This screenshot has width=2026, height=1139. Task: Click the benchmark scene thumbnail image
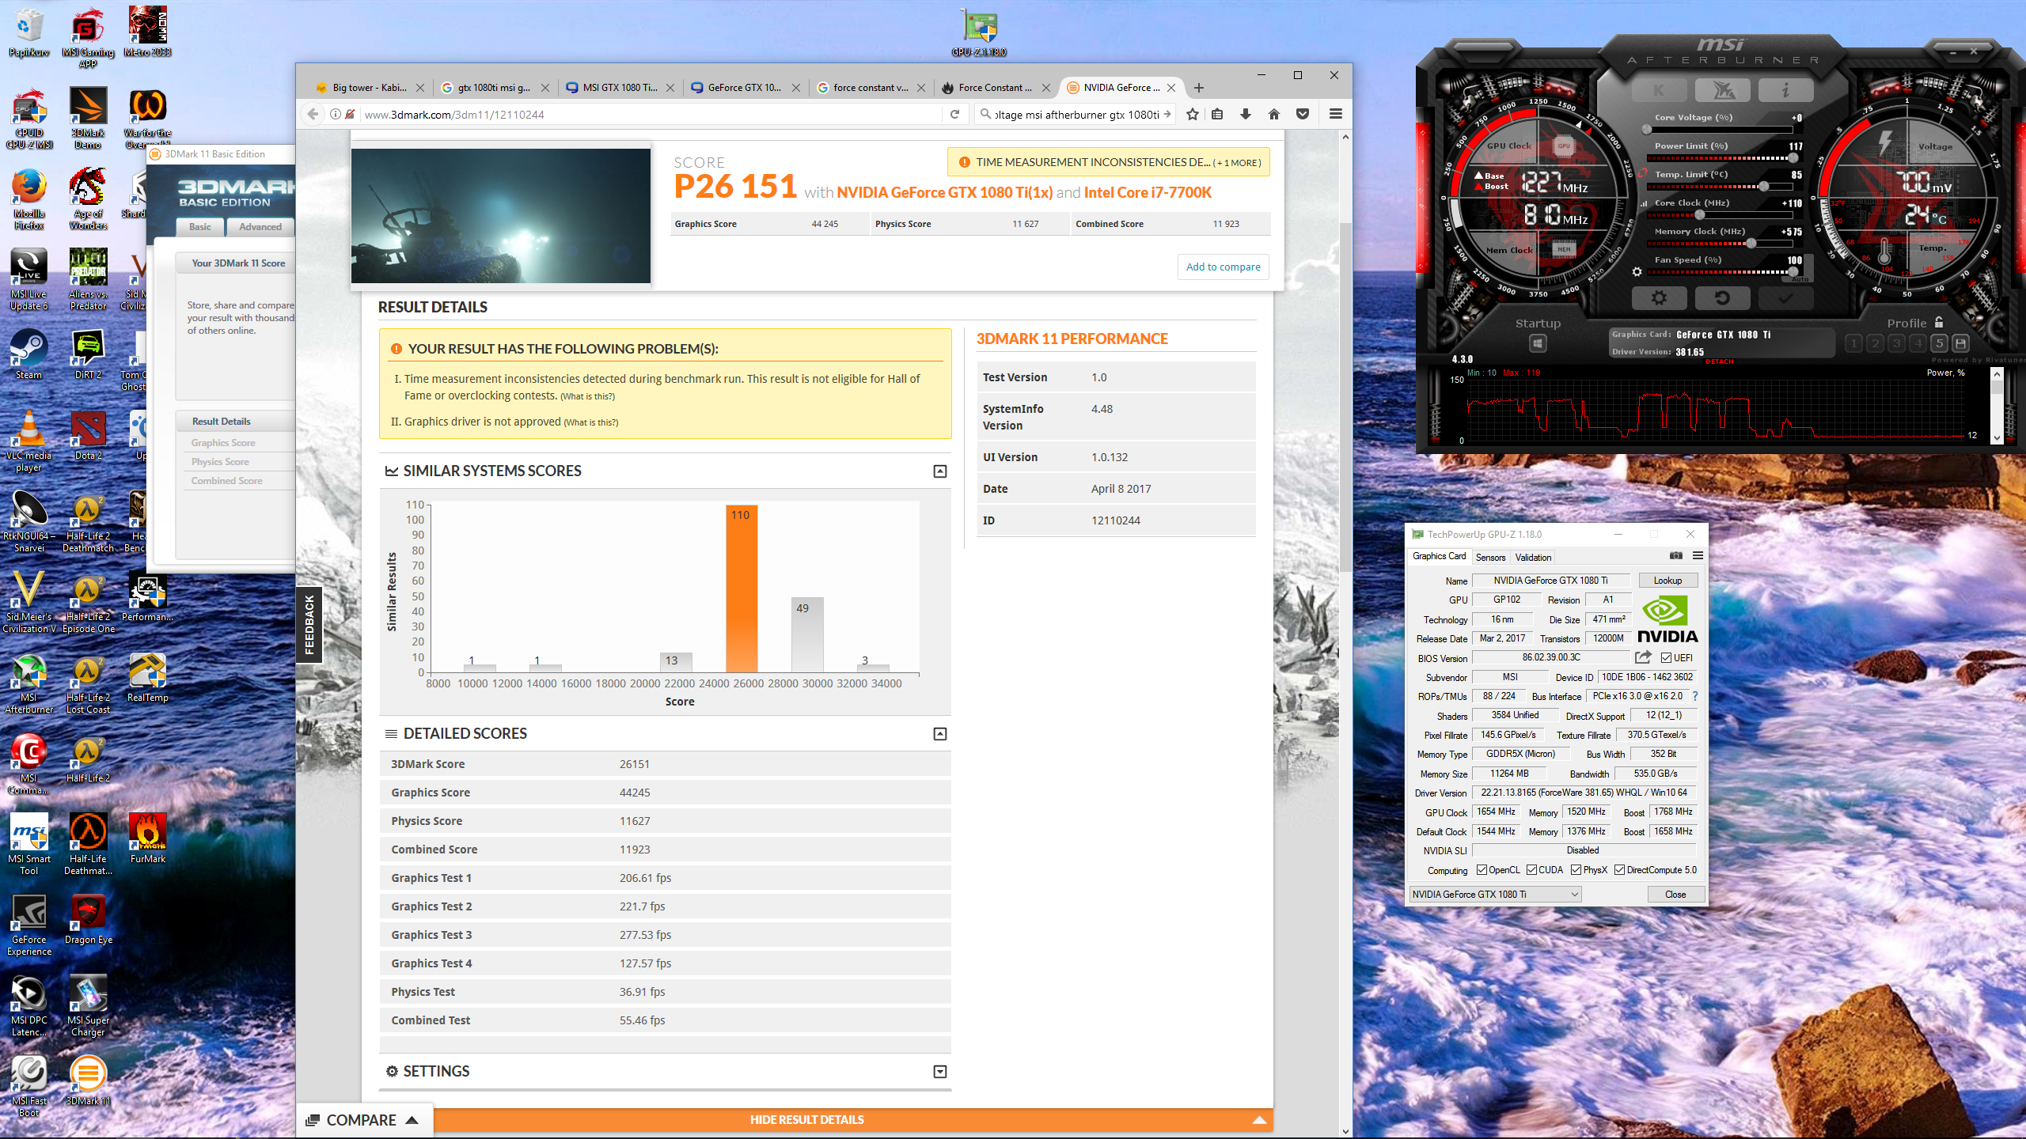click(x=501, y=216)
